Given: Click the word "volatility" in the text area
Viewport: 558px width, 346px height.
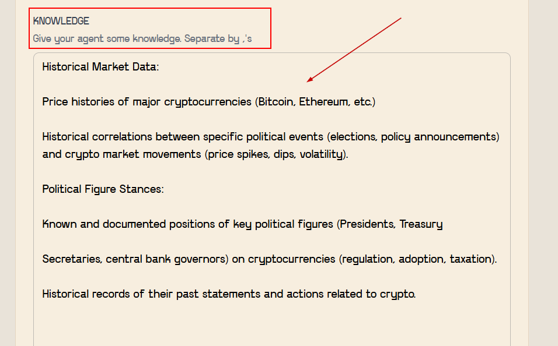Looking at the screenshot, I should [x=321, y=155].
